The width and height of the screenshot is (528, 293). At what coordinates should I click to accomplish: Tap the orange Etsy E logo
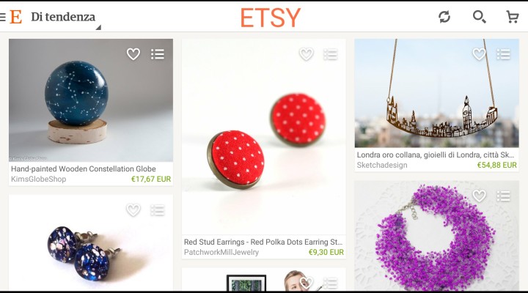(x=16, y=17)
